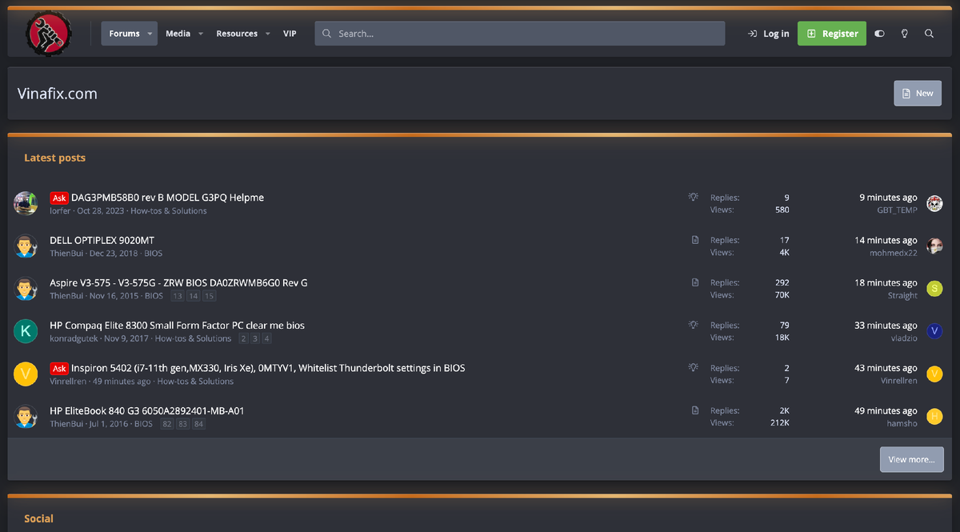The height and width of the screenshot is (532, 960).
Task: Open mohmedx22 username link
Action: click(894, 253)
